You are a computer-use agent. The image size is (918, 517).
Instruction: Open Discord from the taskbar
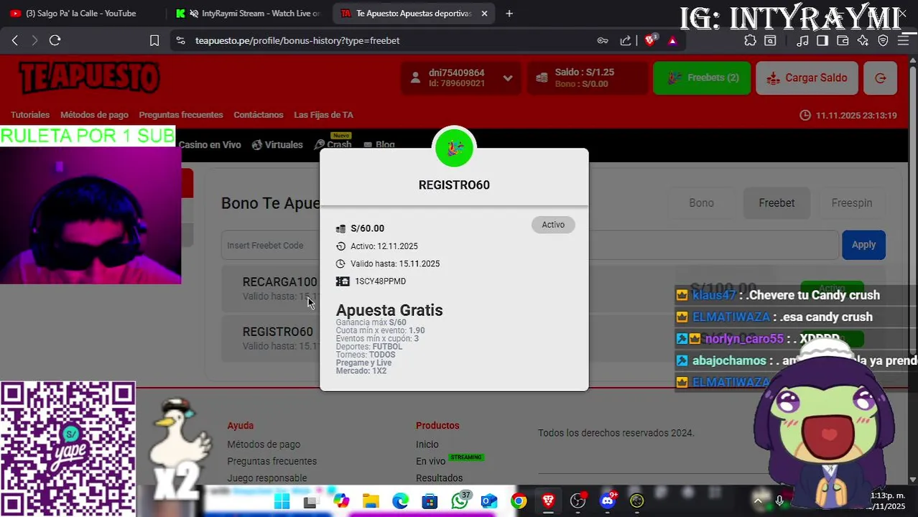tap(608, 500)
